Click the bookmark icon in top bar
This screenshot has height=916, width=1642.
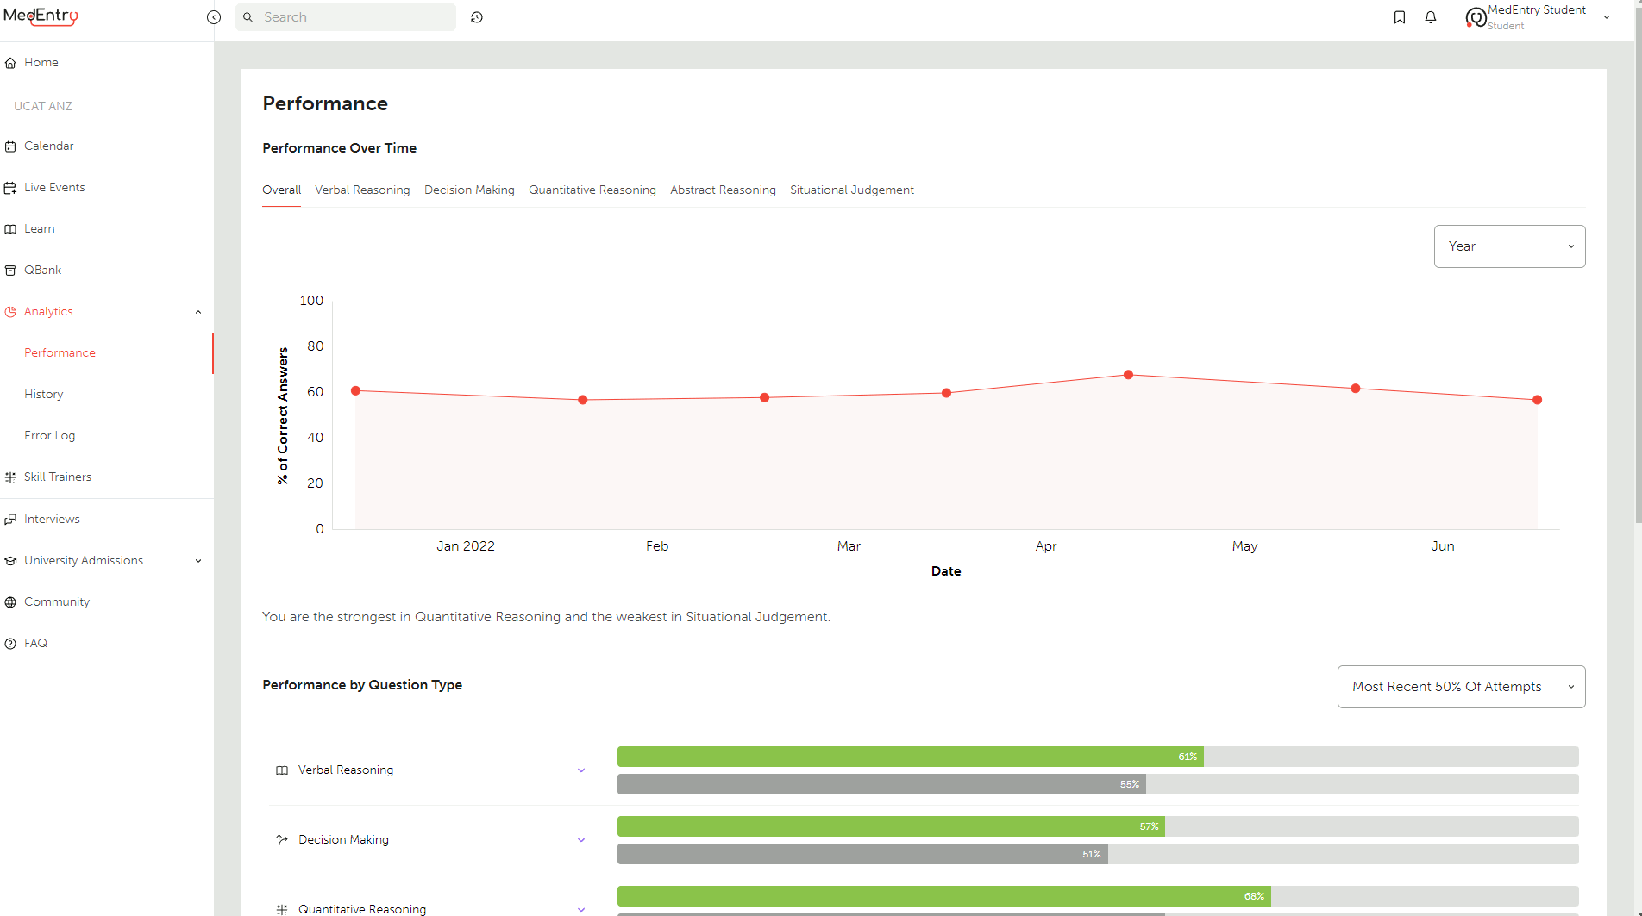pyautogui.click(x=1399, y=17)
